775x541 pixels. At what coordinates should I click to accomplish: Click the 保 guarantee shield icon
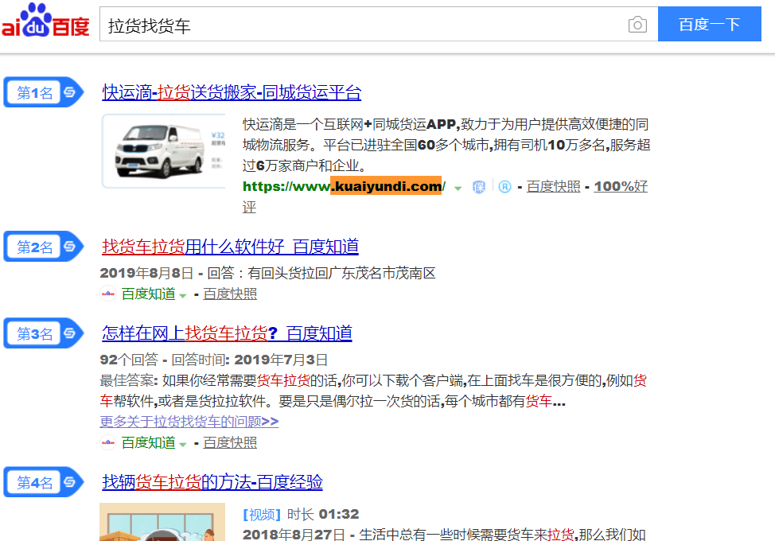[478, 187]
